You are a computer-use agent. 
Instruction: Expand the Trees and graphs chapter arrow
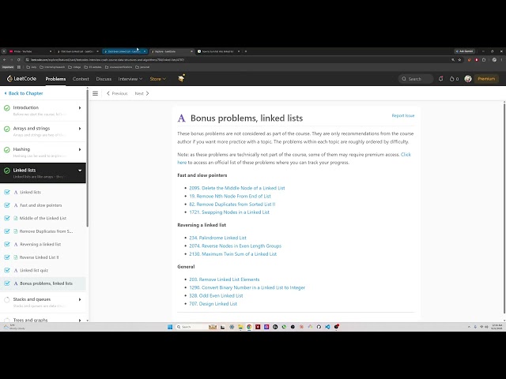(80, 320)
